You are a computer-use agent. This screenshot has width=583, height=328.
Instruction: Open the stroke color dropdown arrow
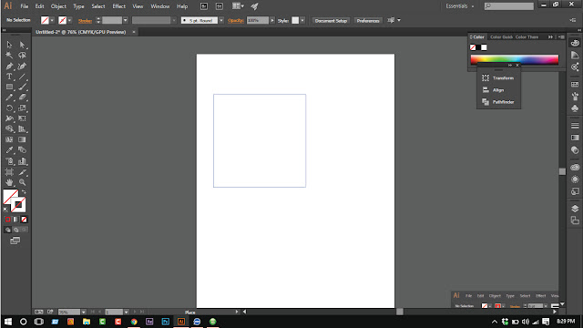tap(69, 20)
